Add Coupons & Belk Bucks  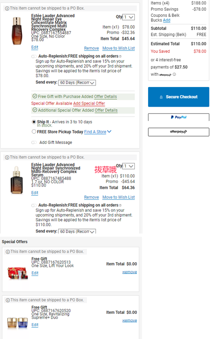167,20
